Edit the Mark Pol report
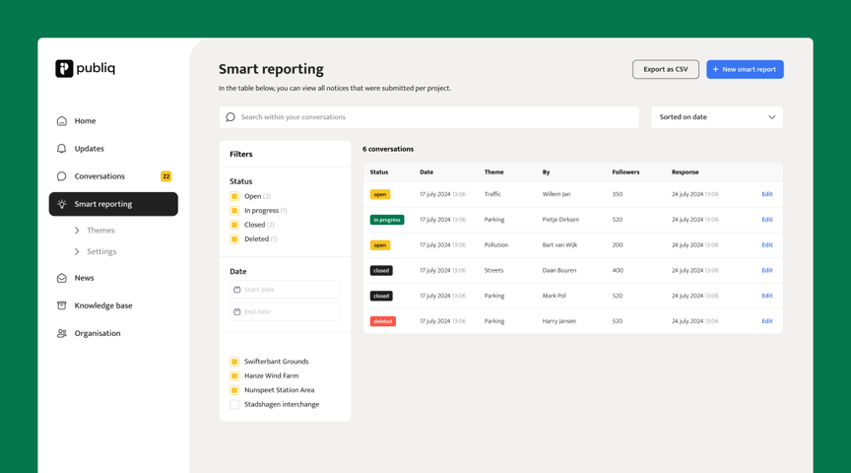 tap(767, 296)
